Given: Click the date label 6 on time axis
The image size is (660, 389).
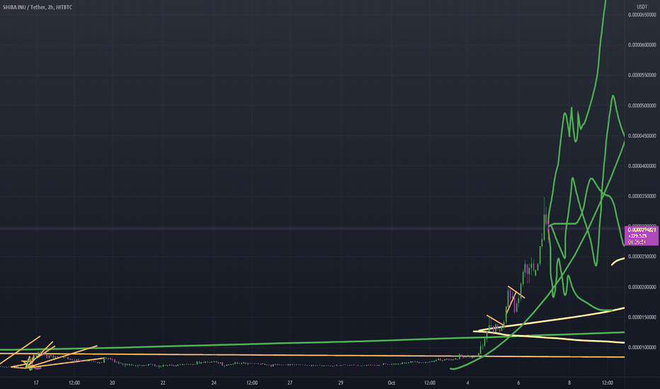Looking at the screenshot, I should pyautogui.click(x=518, y=383).
